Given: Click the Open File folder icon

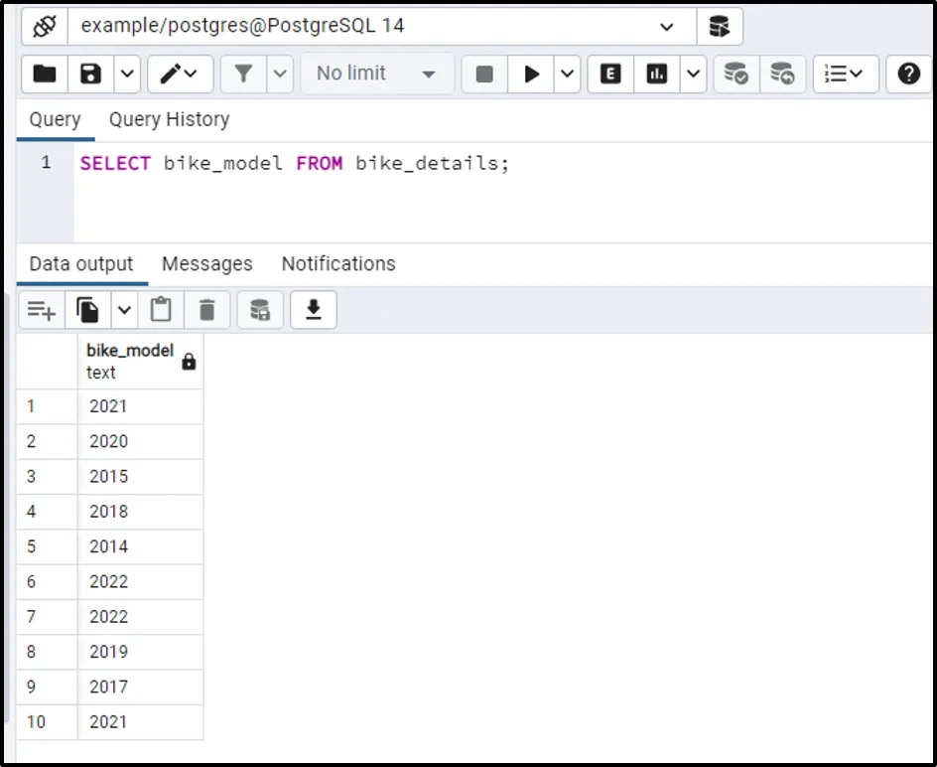Looking at the screenshot, I should (x=45, y=74).
